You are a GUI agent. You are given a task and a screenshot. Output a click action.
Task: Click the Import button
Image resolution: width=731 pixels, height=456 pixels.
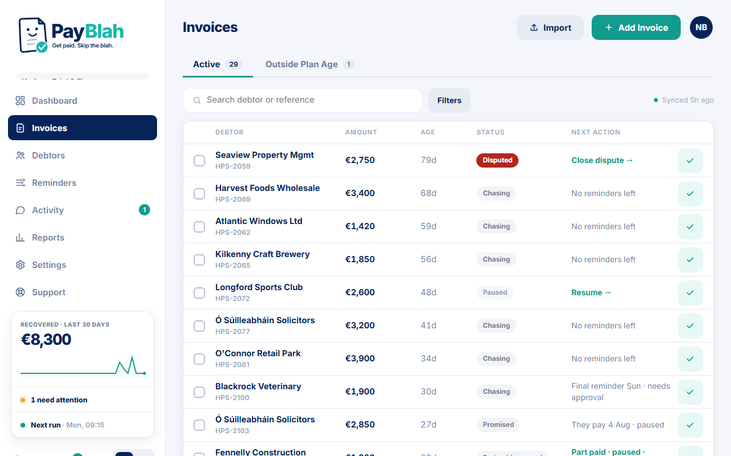click(550, 27)
